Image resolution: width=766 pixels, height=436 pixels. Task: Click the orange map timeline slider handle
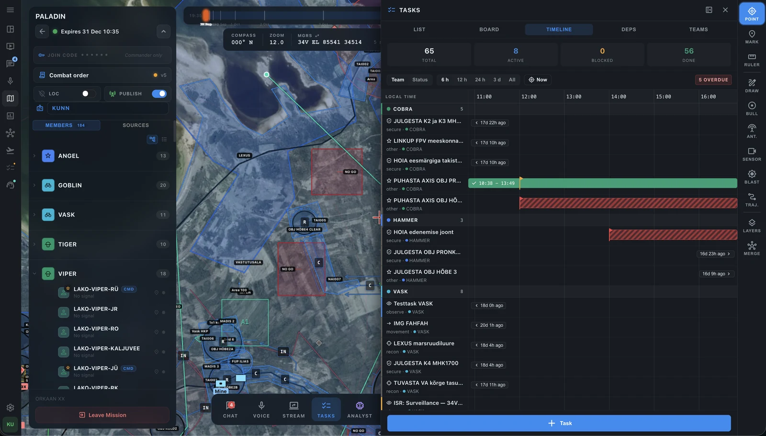[x=205, y=16]
